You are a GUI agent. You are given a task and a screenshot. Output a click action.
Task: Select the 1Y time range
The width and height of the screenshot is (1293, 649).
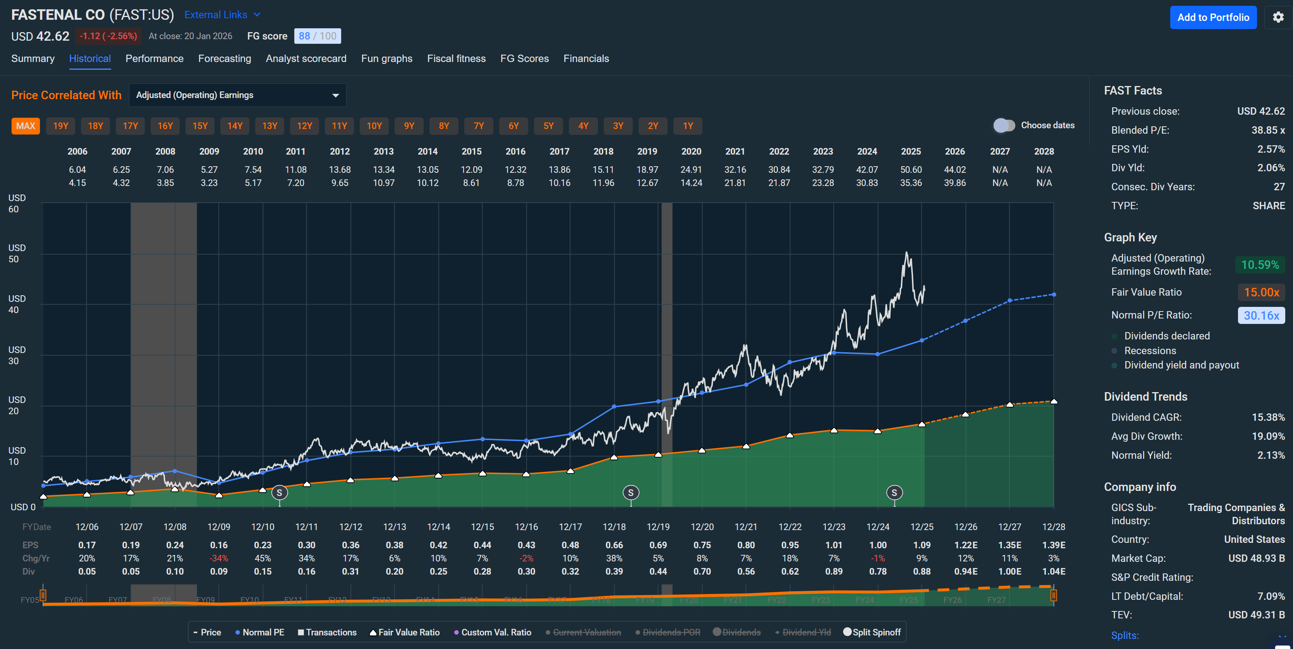[x=688, y=126]
